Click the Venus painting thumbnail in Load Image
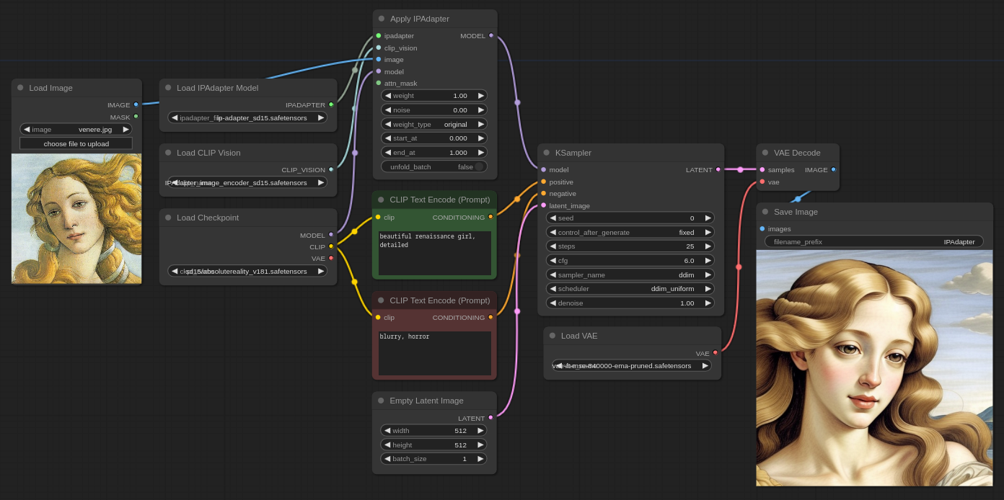 coord(76,218)
